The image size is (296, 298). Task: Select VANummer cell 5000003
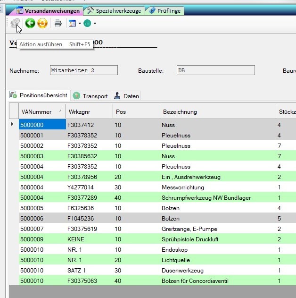point(42,156)
